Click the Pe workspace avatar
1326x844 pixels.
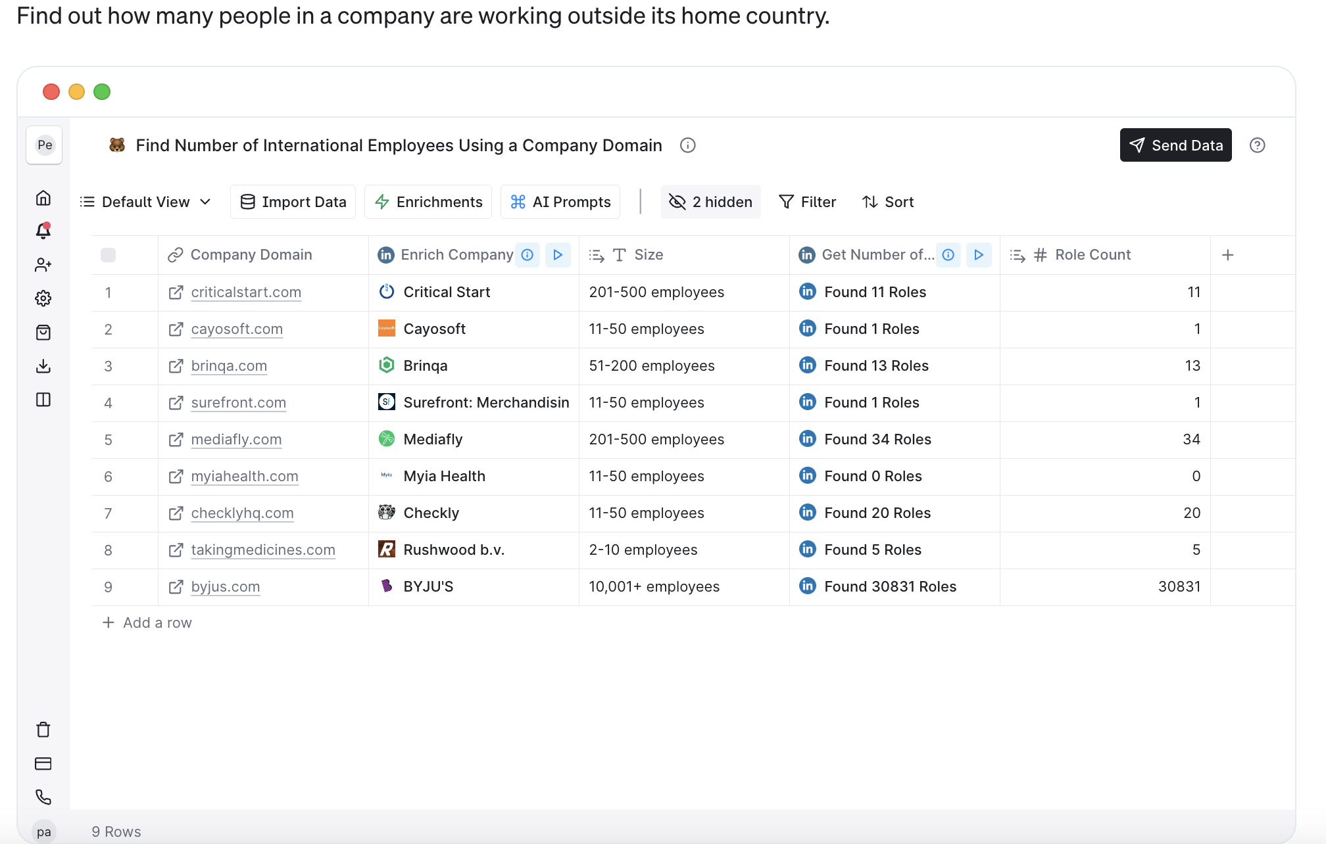44,145
